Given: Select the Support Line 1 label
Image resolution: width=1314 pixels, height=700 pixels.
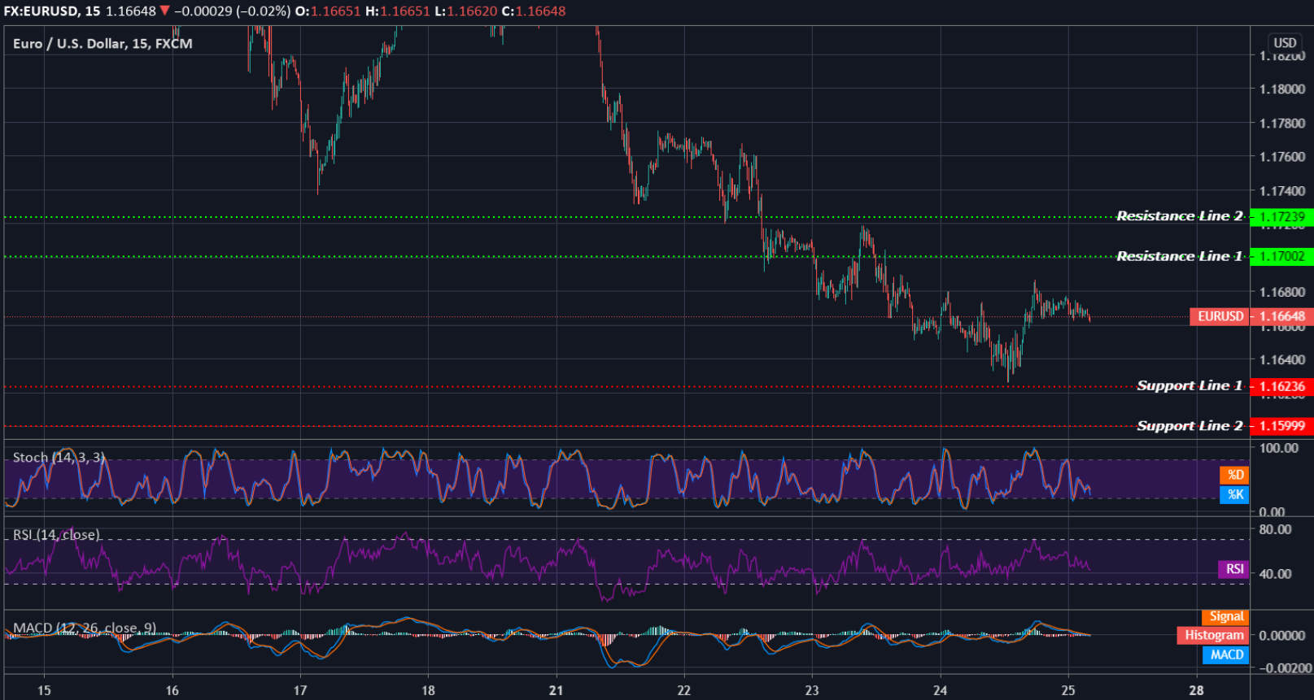Looking at the screenshot, I should click(x=1190, y=385).
